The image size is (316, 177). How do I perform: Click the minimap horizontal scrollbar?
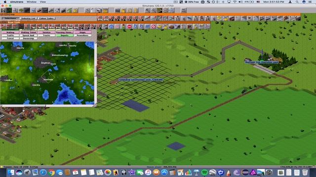pos(47,105)
